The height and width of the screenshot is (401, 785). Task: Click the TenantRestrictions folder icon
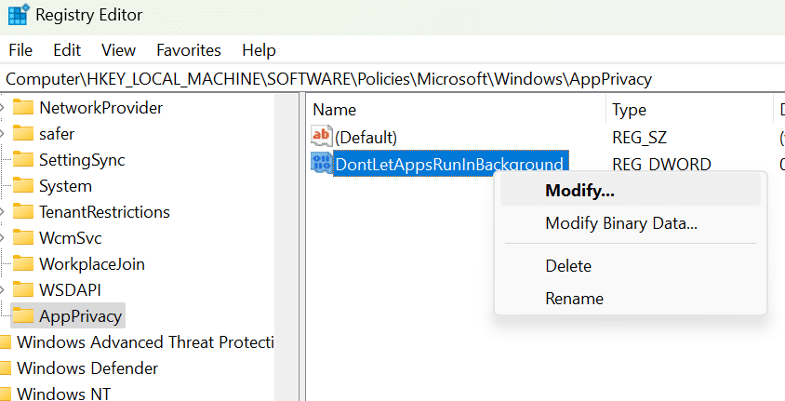[23, 211]
